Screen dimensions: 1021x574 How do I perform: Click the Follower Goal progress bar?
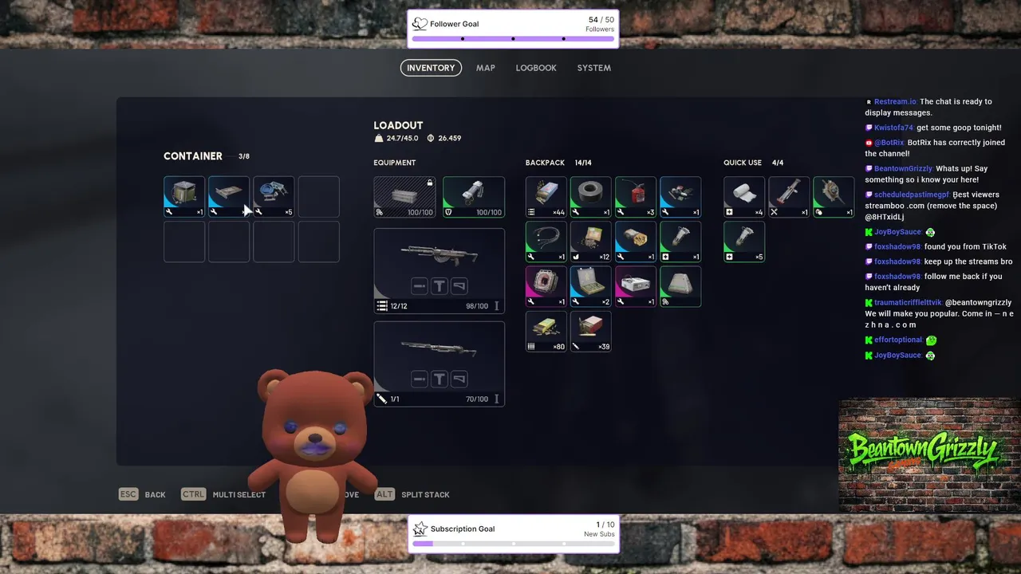513,38
